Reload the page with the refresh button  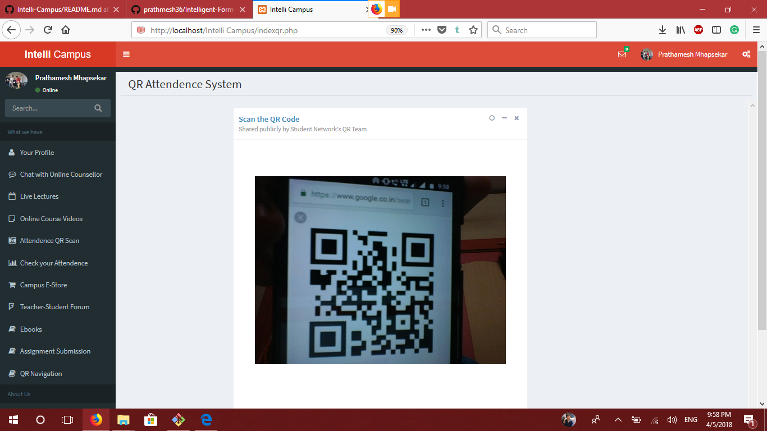48,30
